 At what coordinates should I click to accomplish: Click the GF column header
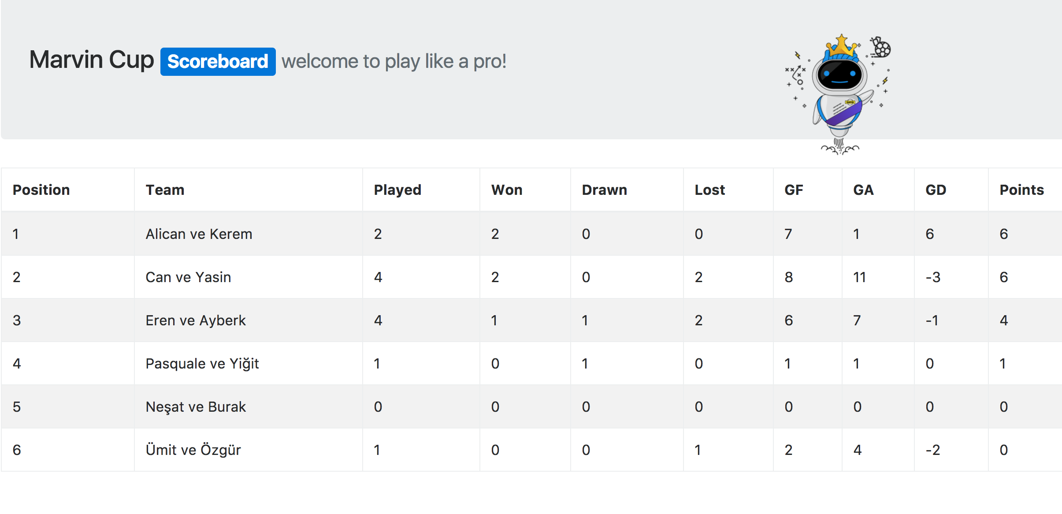pyautogui.click(x=794, y=190)
